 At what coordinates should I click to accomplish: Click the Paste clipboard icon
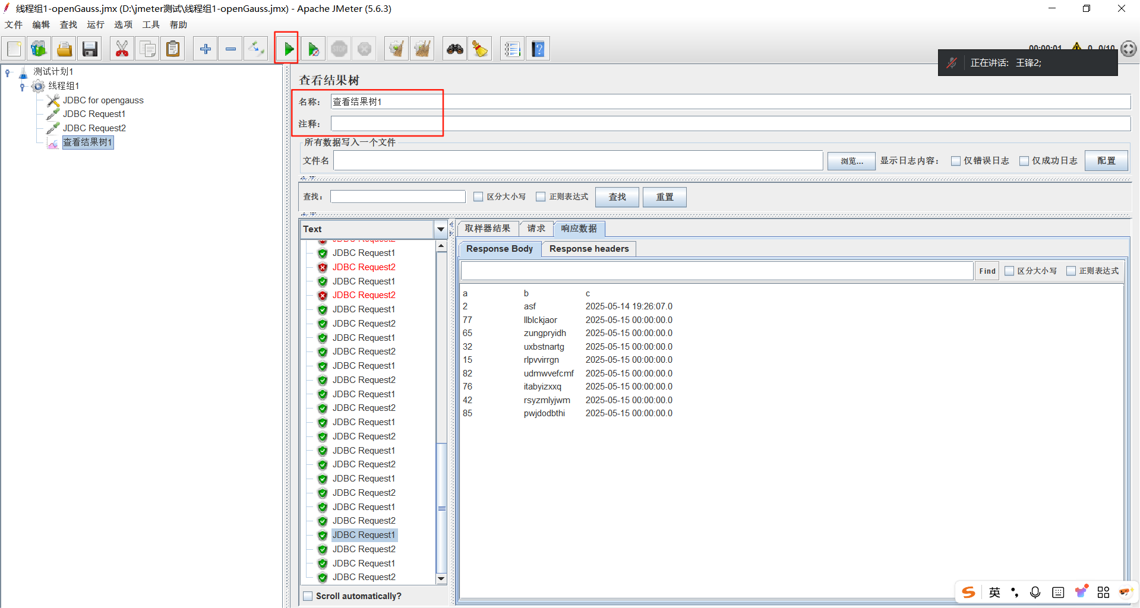[173, 49]
